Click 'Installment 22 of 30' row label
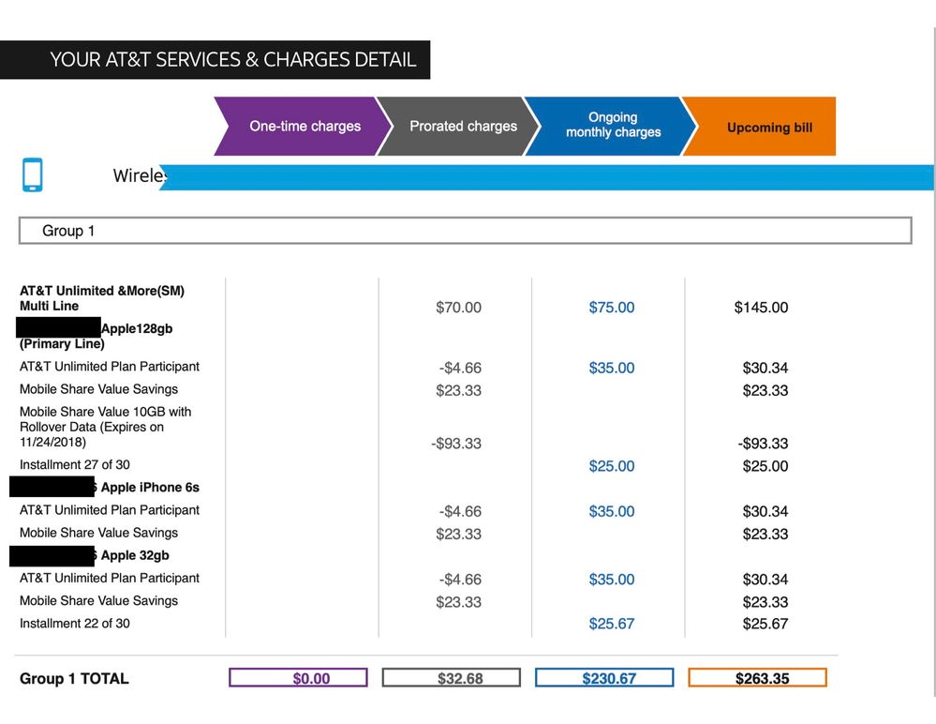 [75, 624]
